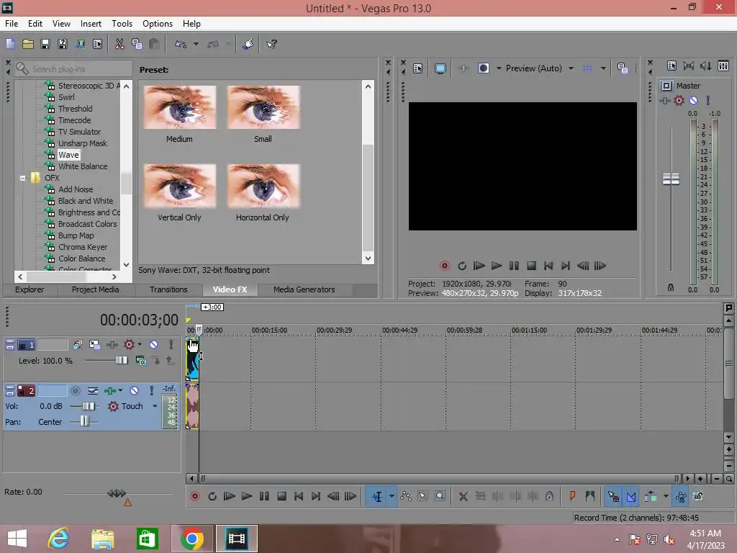Mute video track 1
This screenshot has height=553, width=737.
[153, 345]
